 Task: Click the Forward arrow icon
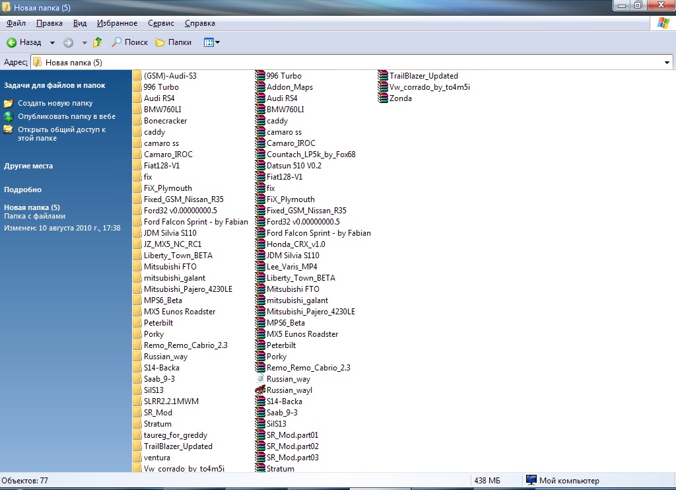pyautogui.click(x=68, y=42)
